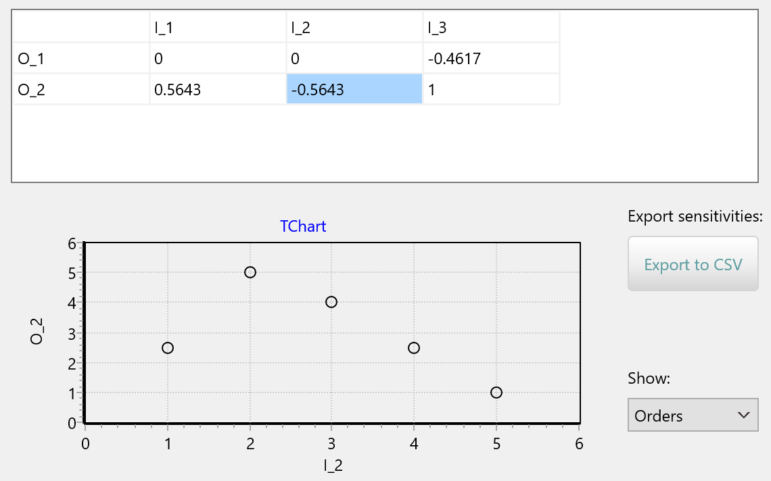Click the I_2 column header
This screenshot has height=481, width=771.
pyautogui.click(x=354, y=28)
